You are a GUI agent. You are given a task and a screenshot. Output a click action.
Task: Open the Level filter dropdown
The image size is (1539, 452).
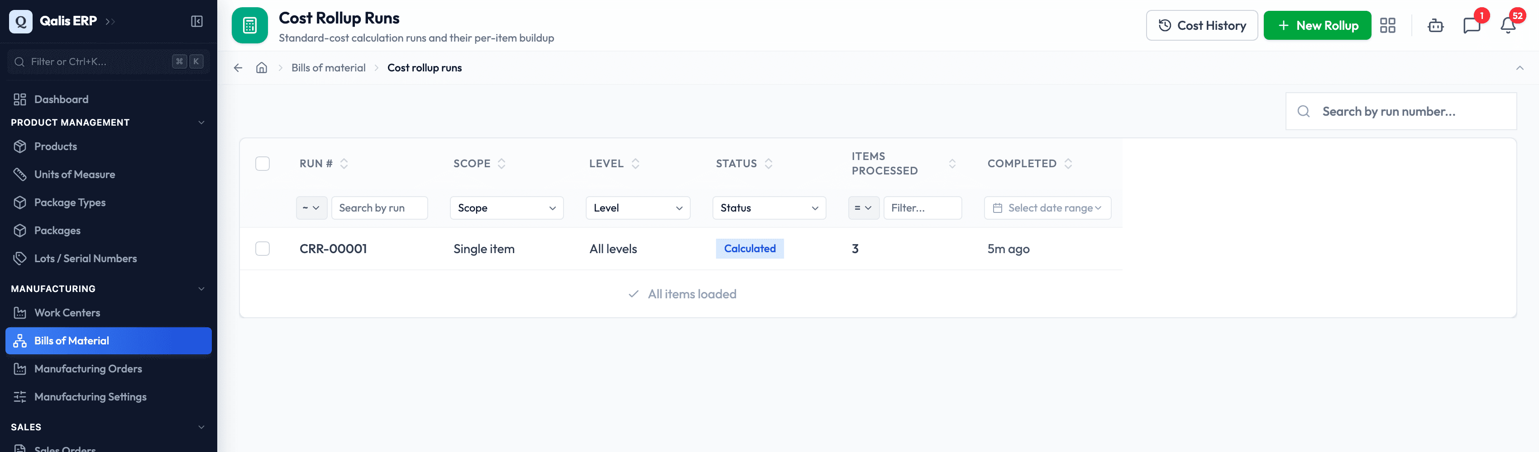click(637, 208)
